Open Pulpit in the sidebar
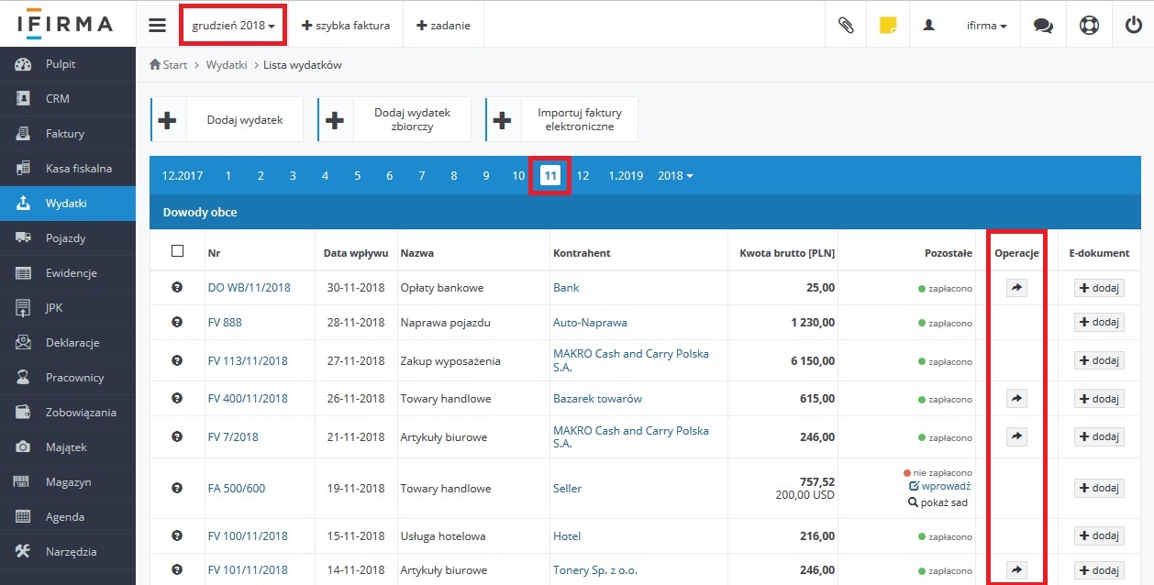The image size is (1154, 585). pyautogui.click(x=68, y=64)
